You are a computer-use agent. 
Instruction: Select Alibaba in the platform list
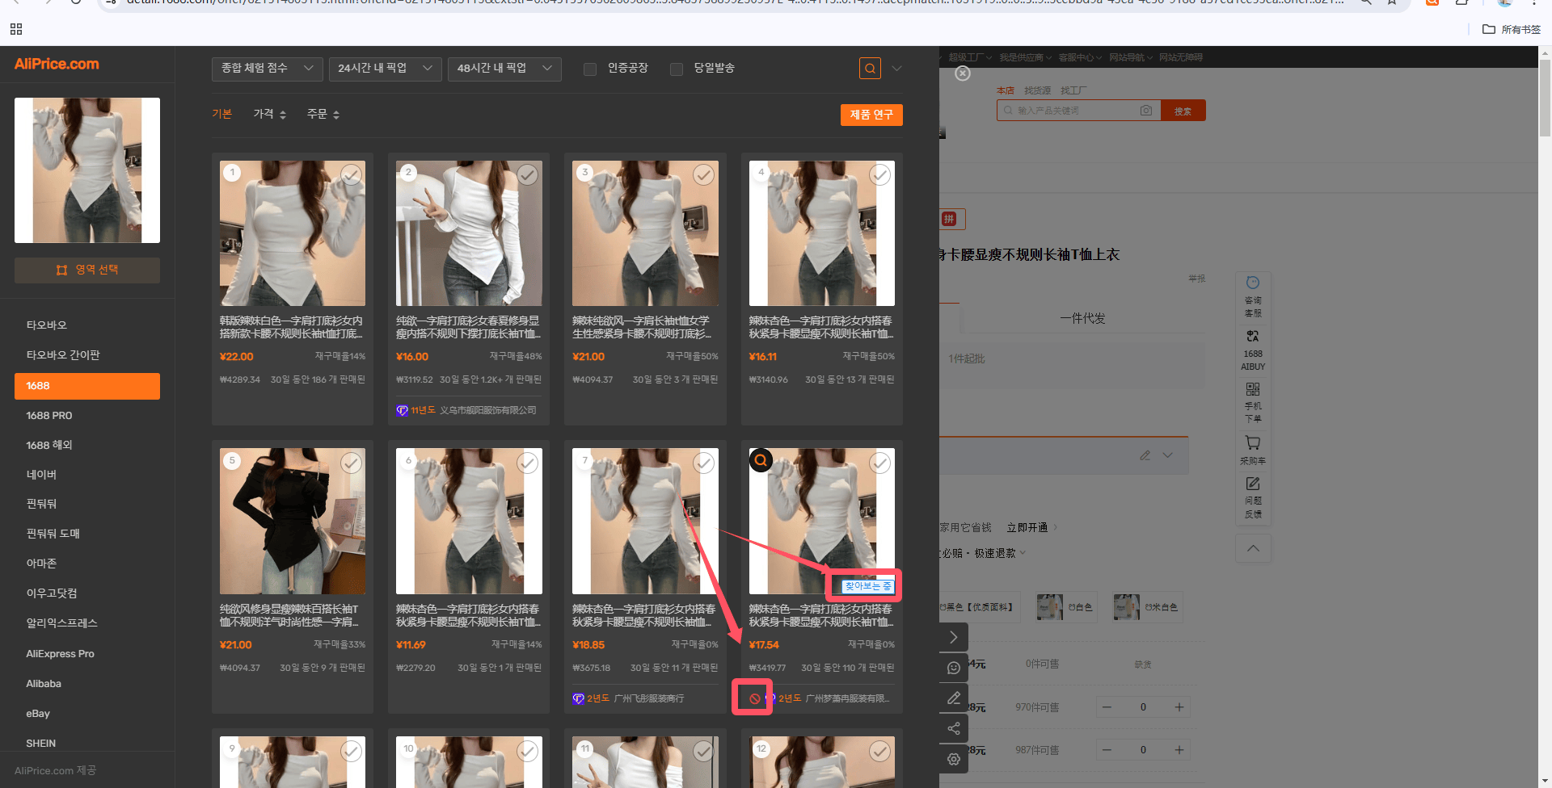pyautogui.click(x=44, y=684)
